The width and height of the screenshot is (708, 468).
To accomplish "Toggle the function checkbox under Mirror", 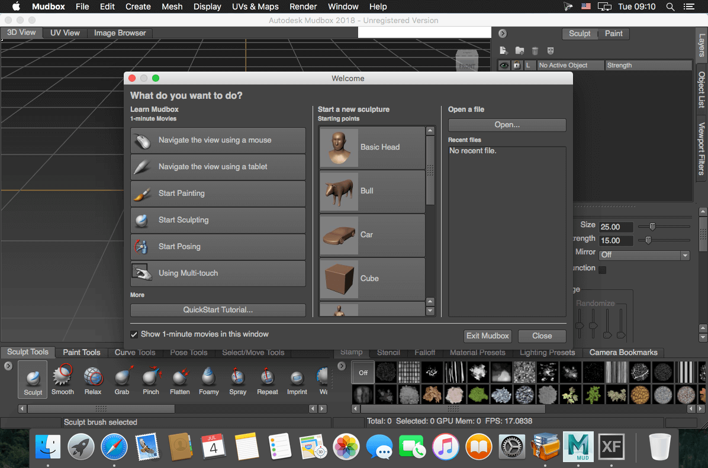I will point(603,269).
